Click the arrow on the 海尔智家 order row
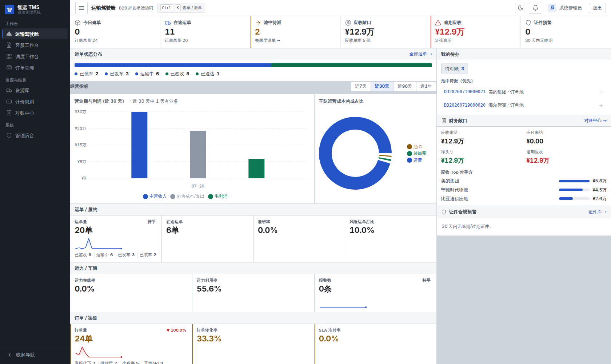Image resolution: width=611 pixels, height=364 pixels. [x=601, y=105]
